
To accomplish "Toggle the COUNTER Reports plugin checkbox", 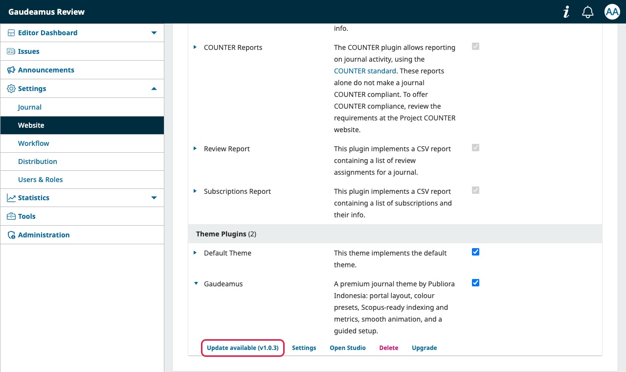I will click(475, 46).
